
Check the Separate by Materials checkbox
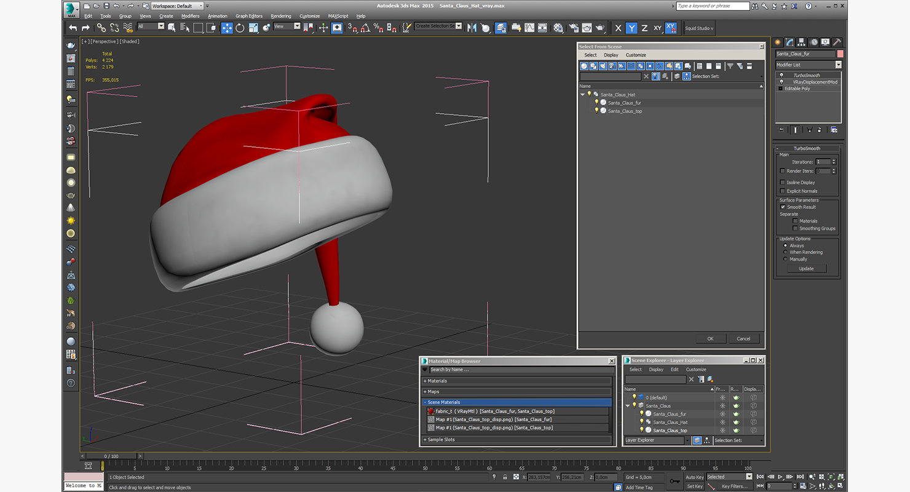point(795,221)
